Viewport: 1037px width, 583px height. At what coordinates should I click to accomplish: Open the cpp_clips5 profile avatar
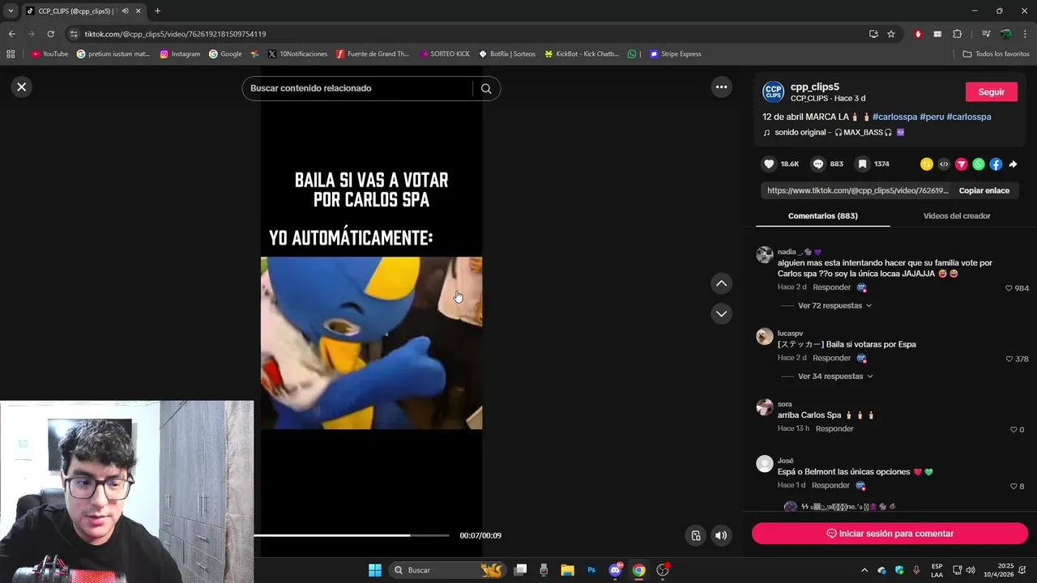click(773, 91)
